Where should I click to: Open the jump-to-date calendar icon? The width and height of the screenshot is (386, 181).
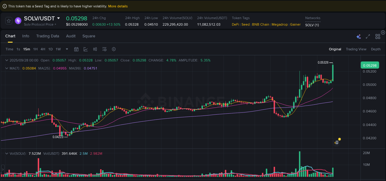76,49
